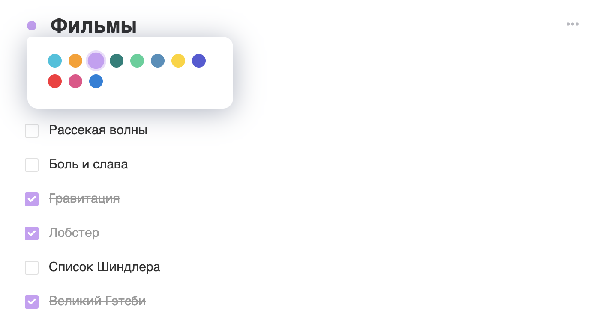Check the Список Шиндлера checkbox

32,268
